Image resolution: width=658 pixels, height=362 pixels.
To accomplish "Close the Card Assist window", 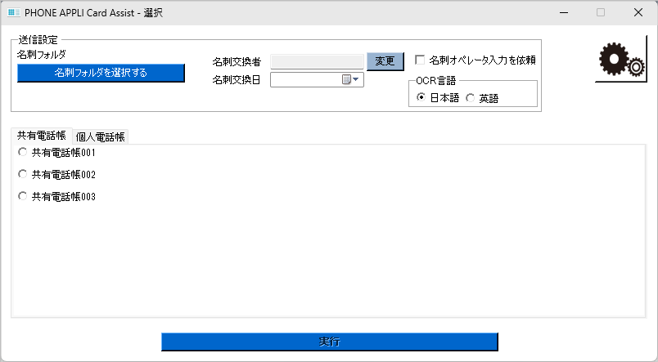I will pos(638,12).
